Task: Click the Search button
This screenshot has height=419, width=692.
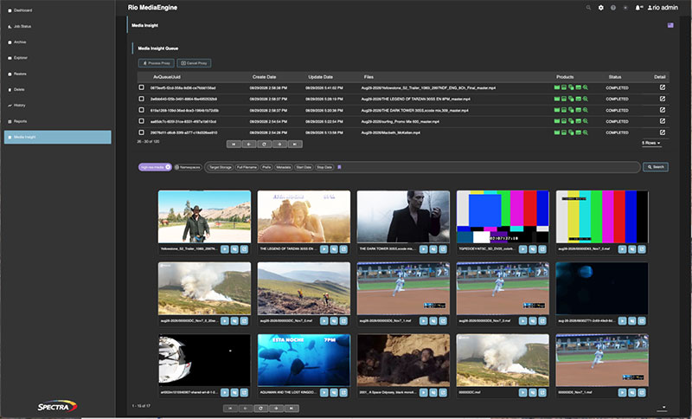Action: (x=656, y=167)
